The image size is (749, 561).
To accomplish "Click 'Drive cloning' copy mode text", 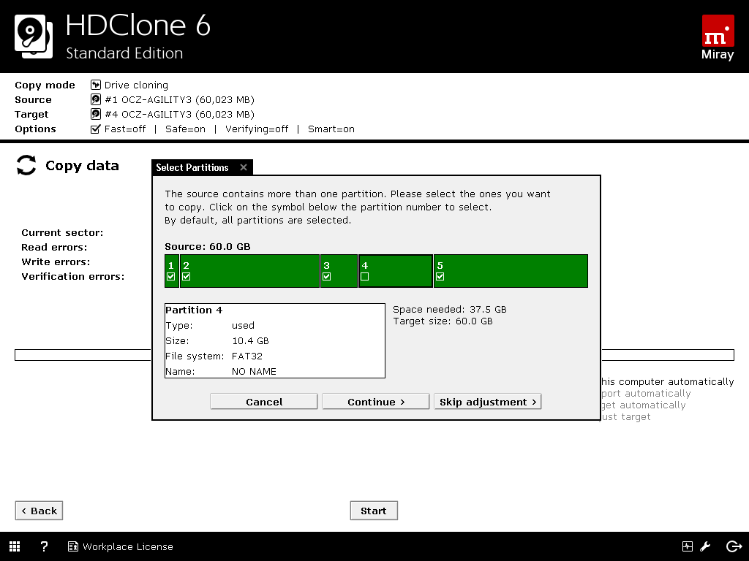I will pos(136,85).
